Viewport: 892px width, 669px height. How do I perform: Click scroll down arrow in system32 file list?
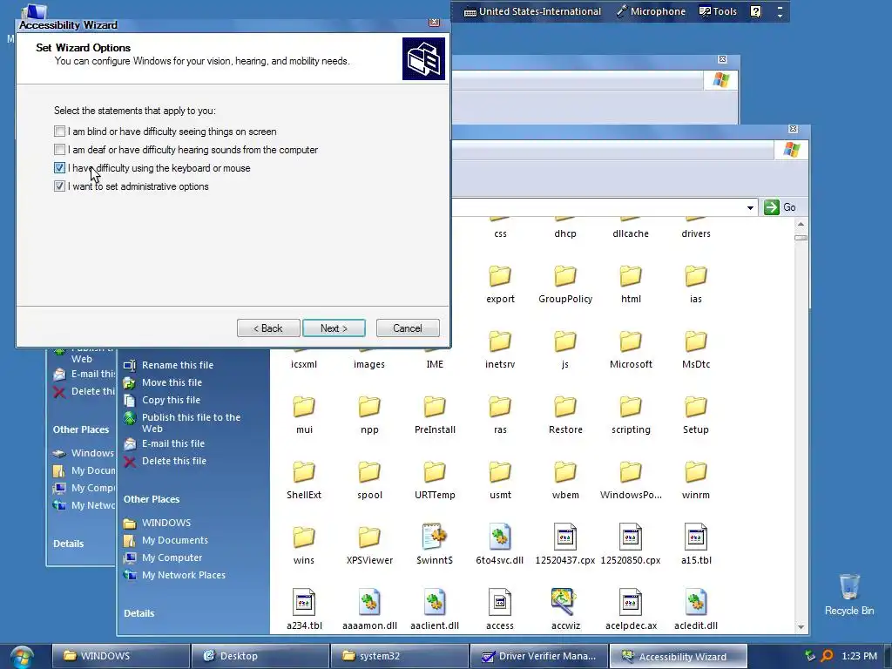(801, 627)
